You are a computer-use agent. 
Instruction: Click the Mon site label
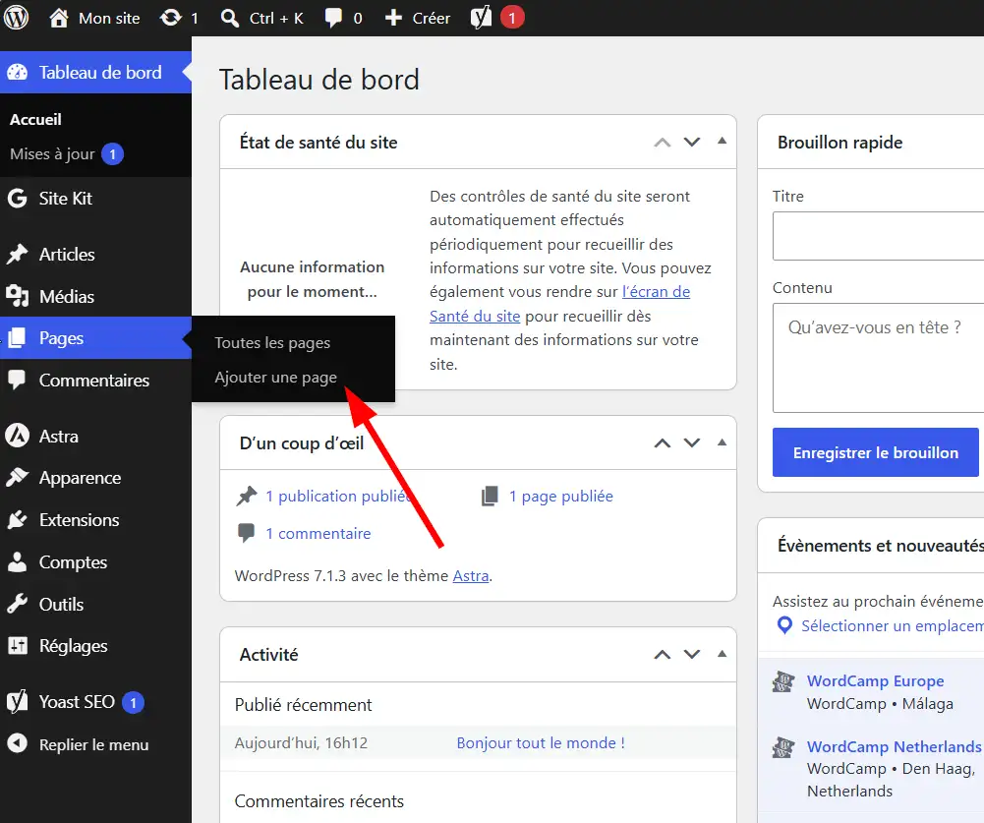109,19
